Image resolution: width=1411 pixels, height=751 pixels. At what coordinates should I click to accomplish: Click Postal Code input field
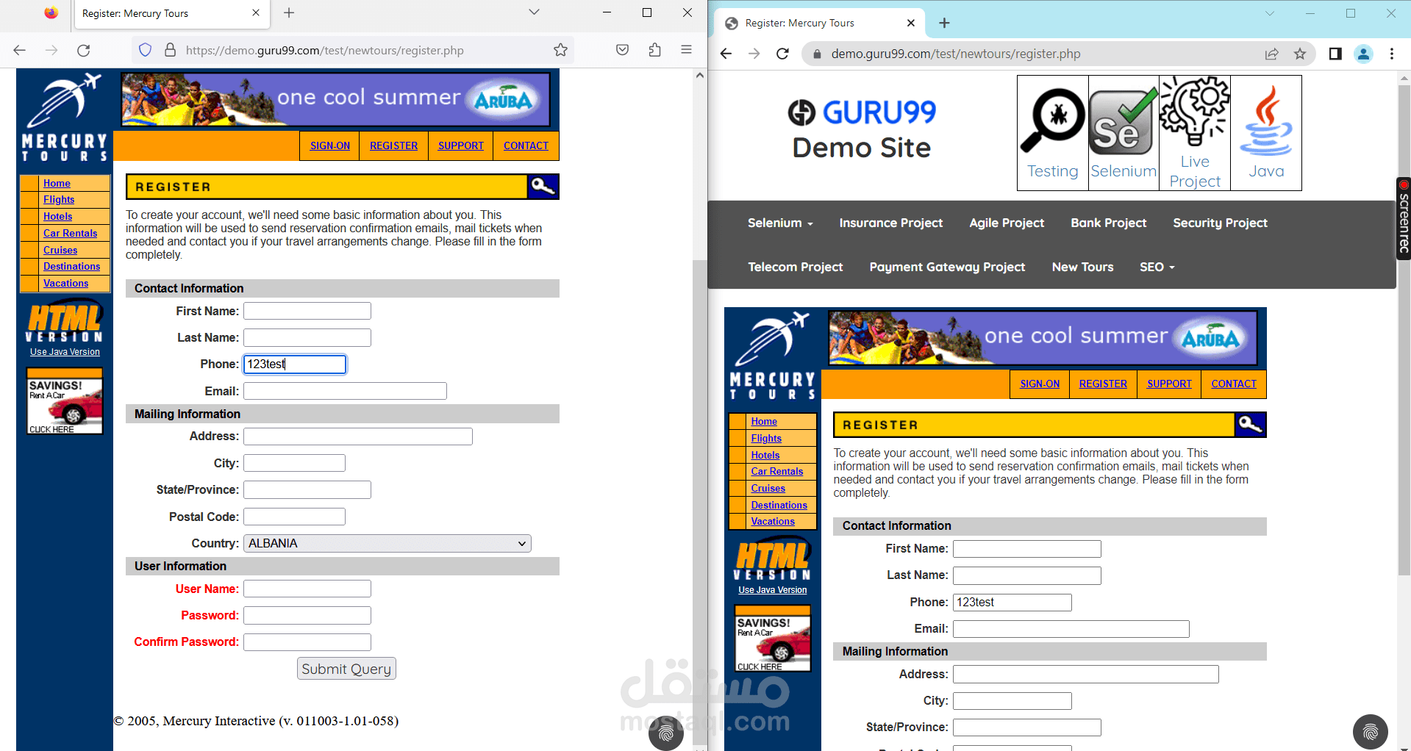pyautogui.click(x=294, y=517)
